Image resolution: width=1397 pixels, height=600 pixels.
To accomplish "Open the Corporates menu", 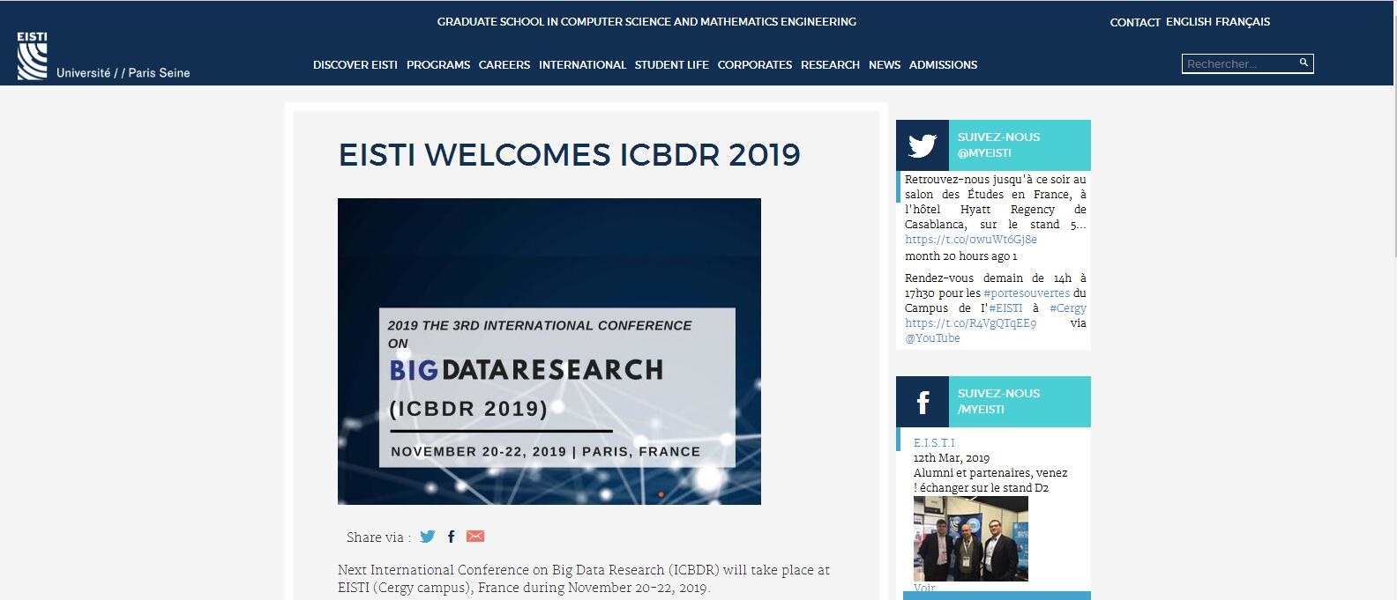I will pos(755,65).
